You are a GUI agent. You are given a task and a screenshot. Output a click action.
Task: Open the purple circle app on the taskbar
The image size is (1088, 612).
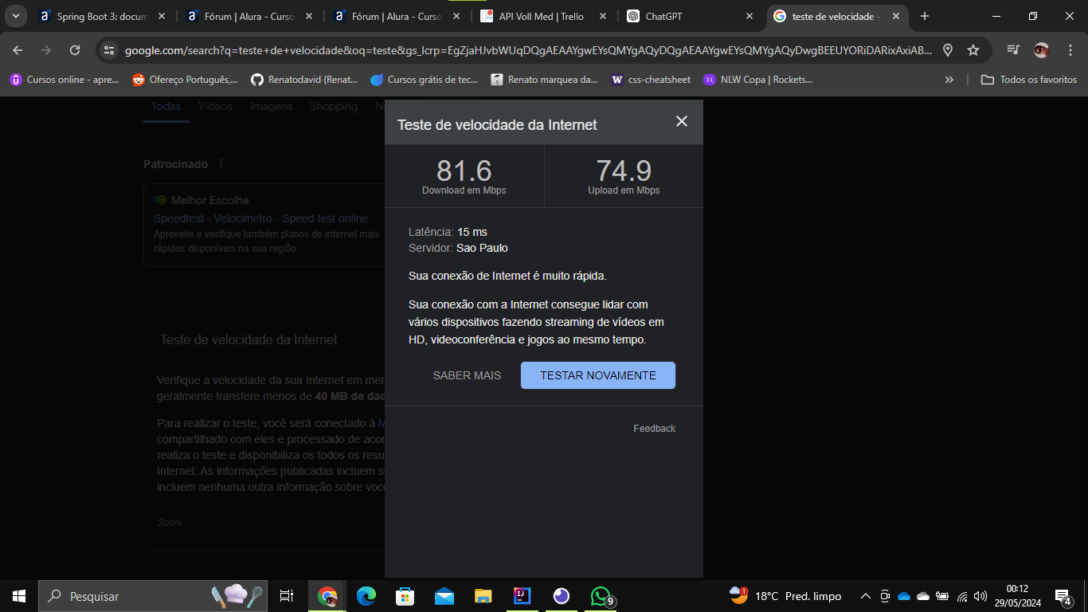tap(562, 596)
